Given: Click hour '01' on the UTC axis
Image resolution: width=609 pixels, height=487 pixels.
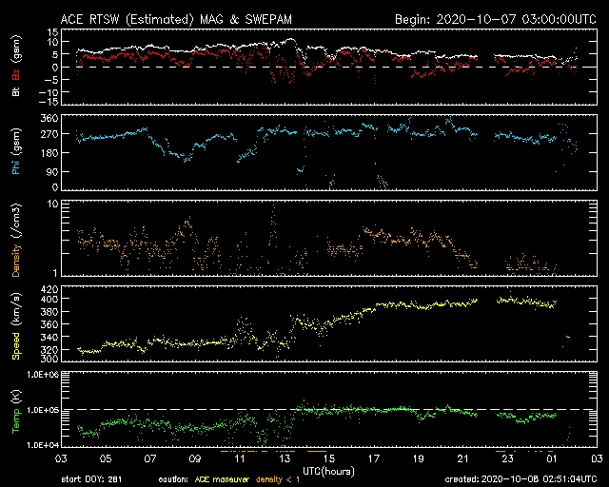Looking at the screenshot, I should pyautogui.click(x=552, y=459).
